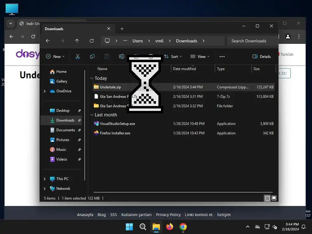
Task: Click the PC icon in address bar
Action: pos(107,41)
